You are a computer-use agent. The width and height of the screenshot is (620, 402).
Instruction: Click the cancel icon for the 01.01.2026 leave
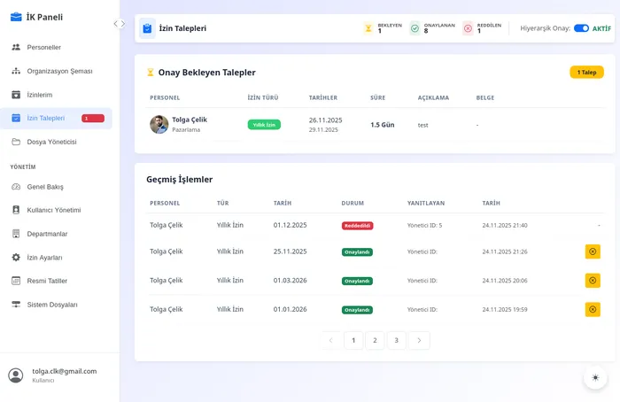pos(593,309)
